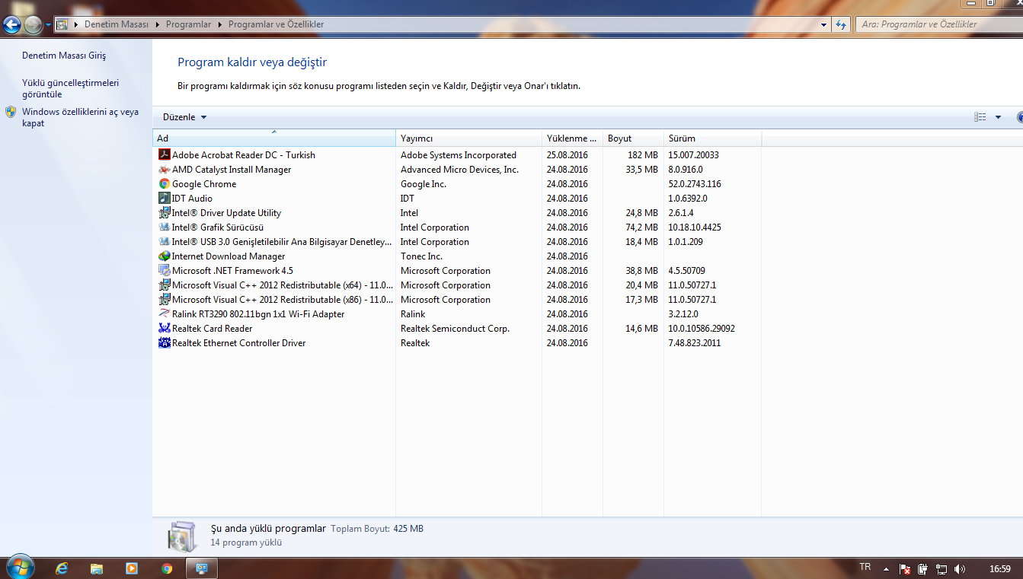Click the Intel Driver Update Utility icon
Image resolution: width=1023 pixels, height=579 pixels.
tap(164, 212)
